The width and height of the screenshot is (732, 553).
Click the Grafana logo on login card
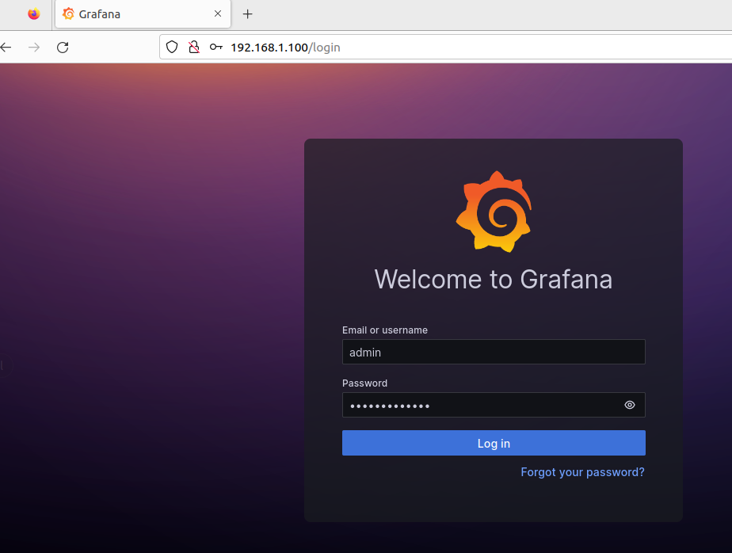(x=494, y=211)
